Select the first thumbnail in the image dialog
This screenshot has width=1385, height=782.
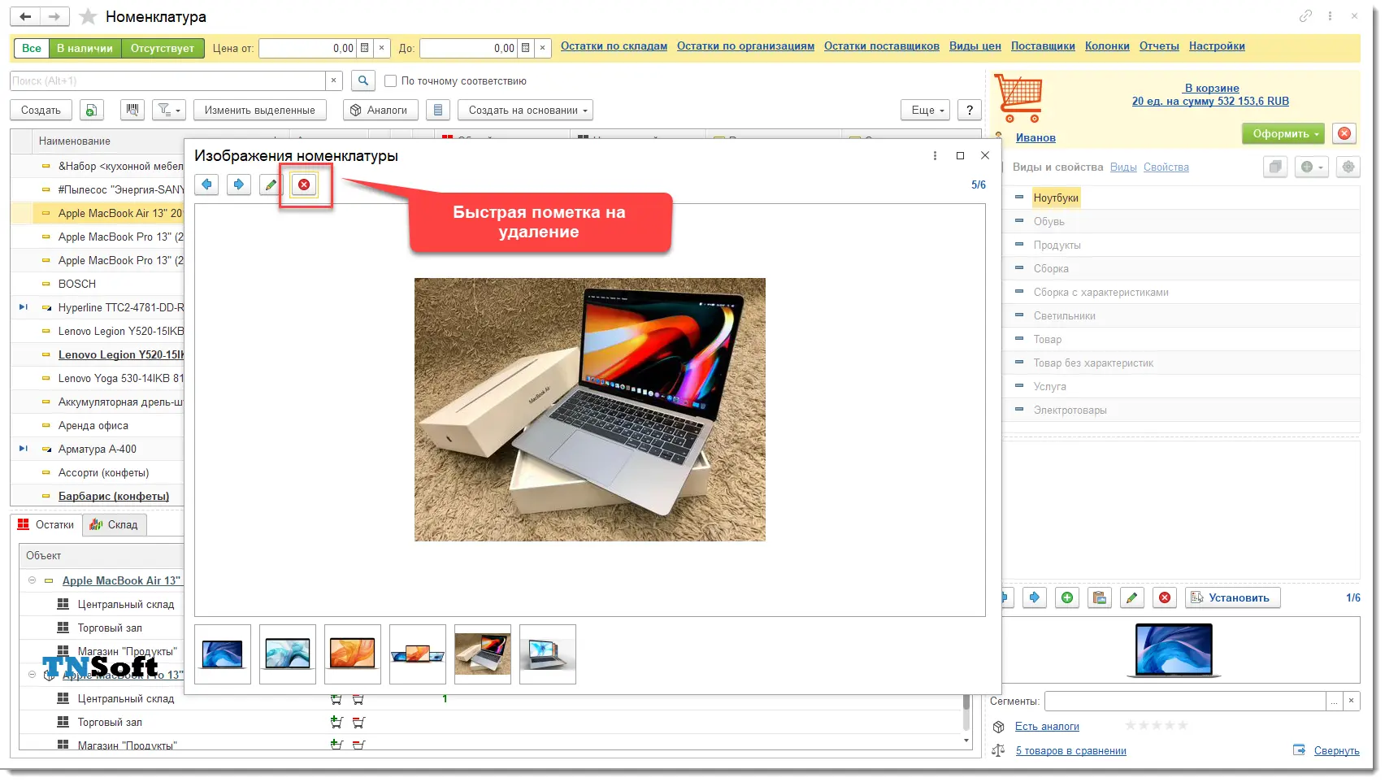(223, 654)
